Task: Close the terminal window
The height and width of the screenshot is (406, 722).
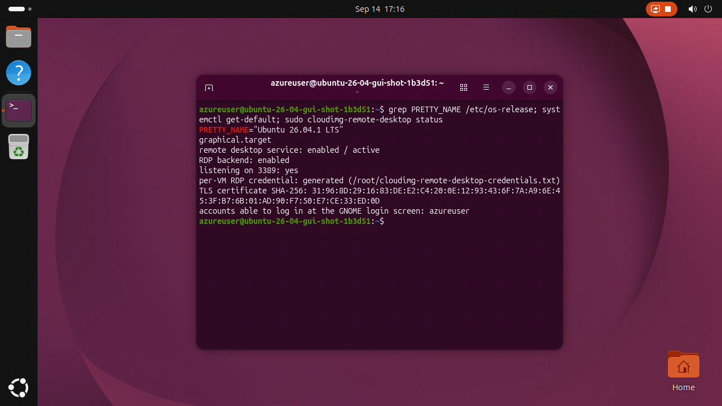Action: point(551,87)
